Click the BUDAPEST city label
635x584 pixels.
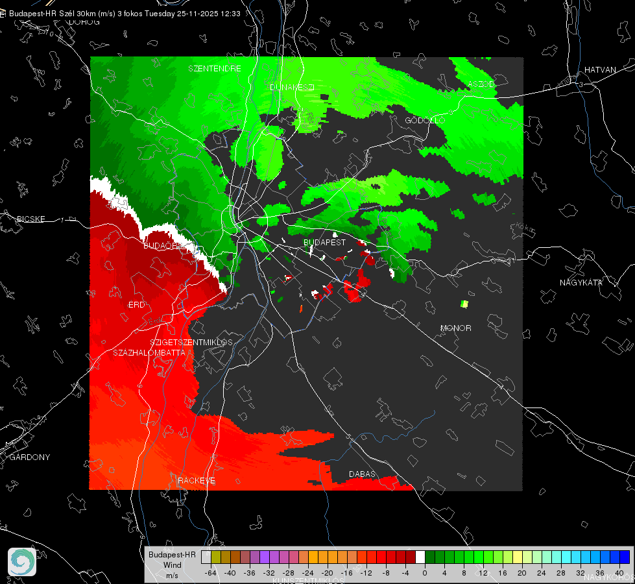[324, 242]
